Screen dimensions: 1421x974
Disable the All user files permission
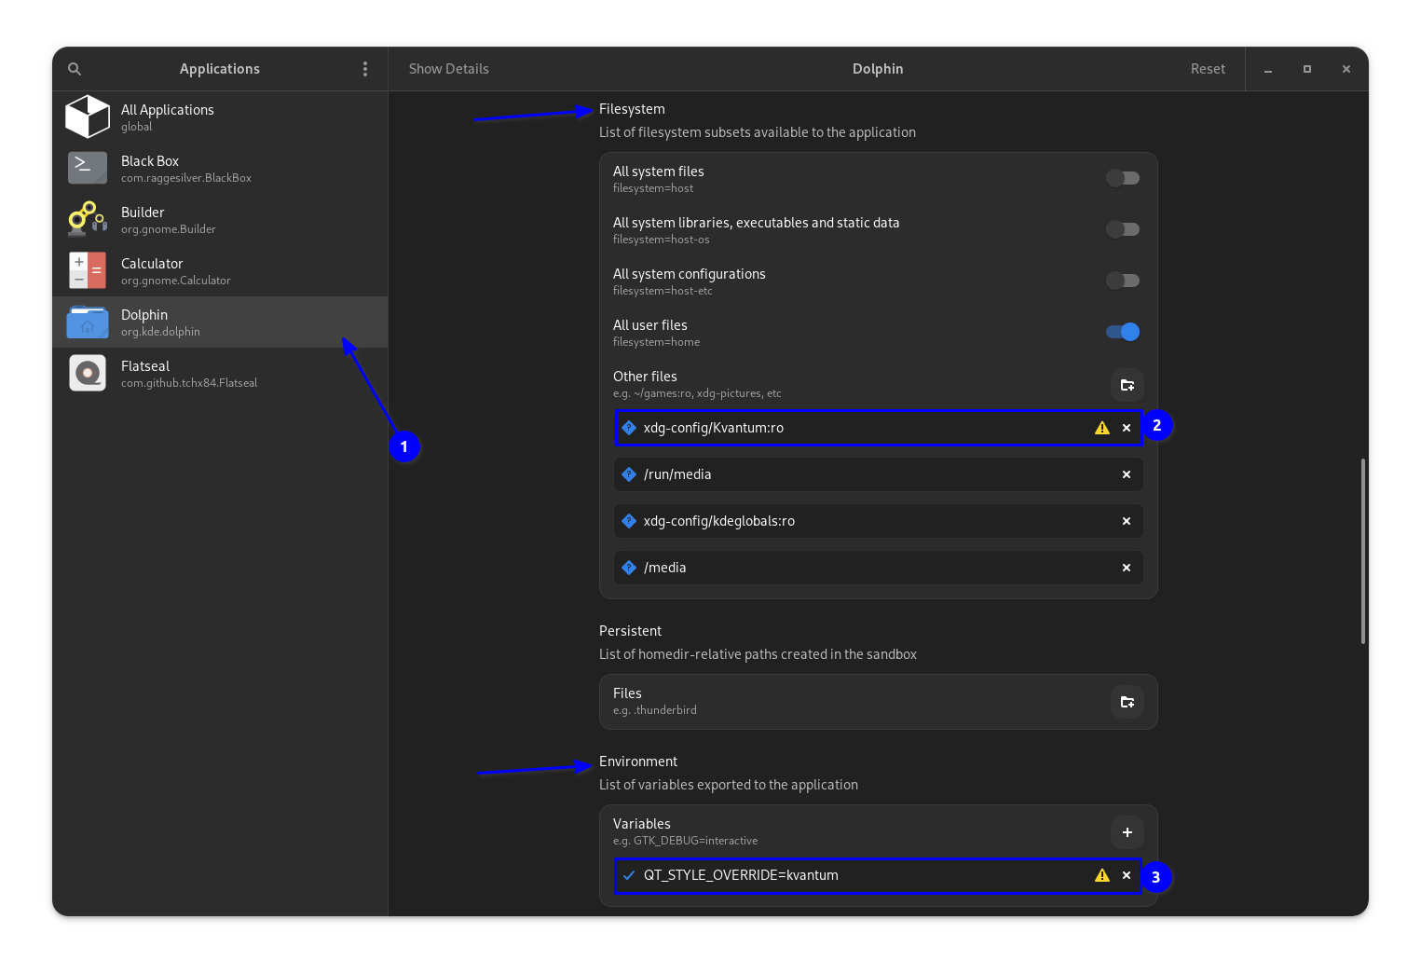(x=1122, y=331)
